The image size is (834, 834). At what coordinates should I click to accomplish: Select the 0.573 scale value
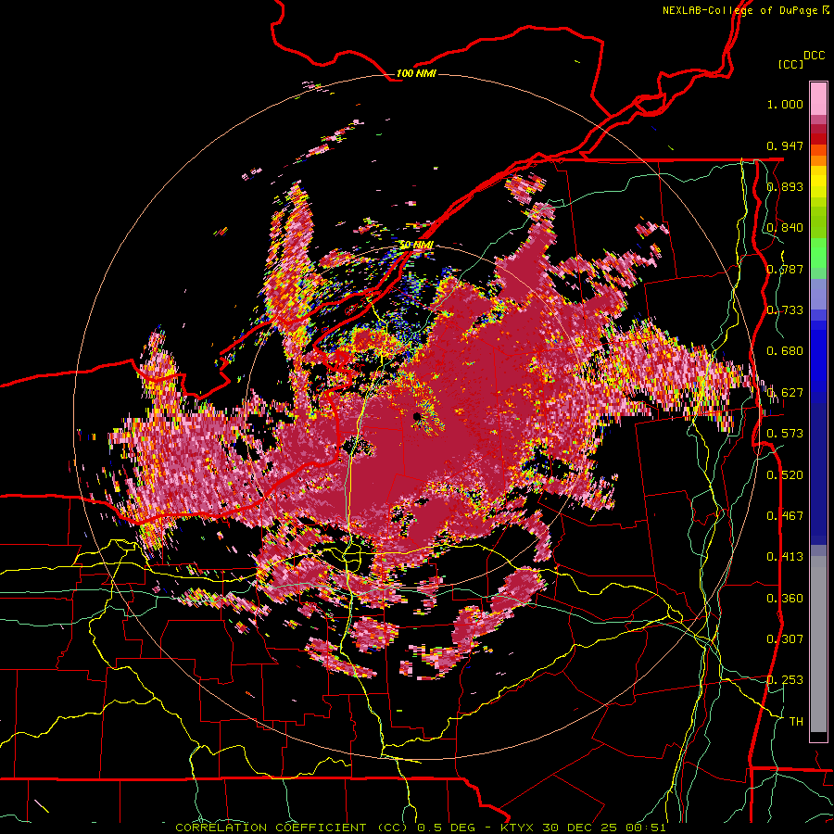point(785,434)
